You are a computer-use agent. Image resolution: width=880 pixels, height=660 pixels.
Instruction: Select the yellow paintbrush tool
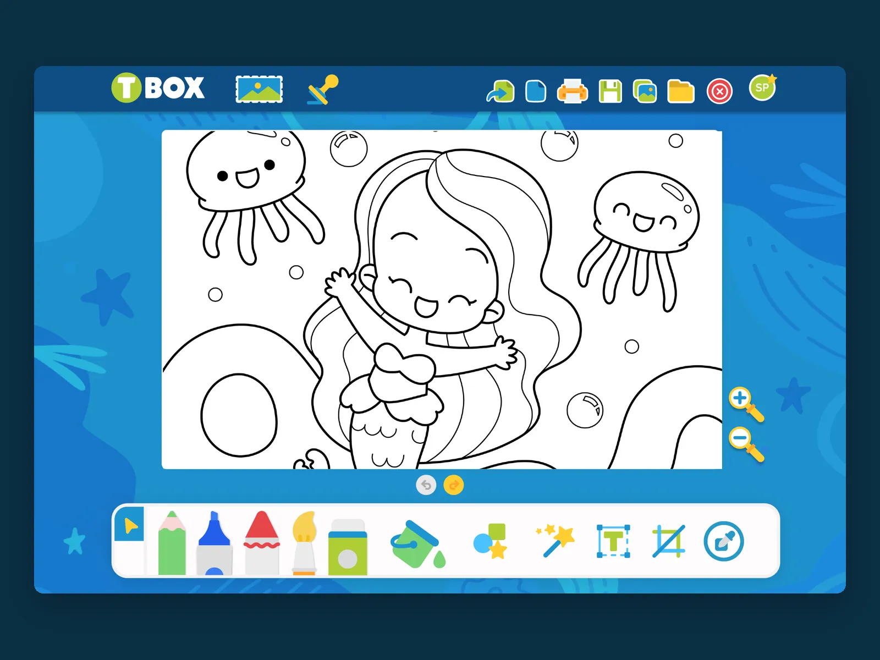pos(304,543)
